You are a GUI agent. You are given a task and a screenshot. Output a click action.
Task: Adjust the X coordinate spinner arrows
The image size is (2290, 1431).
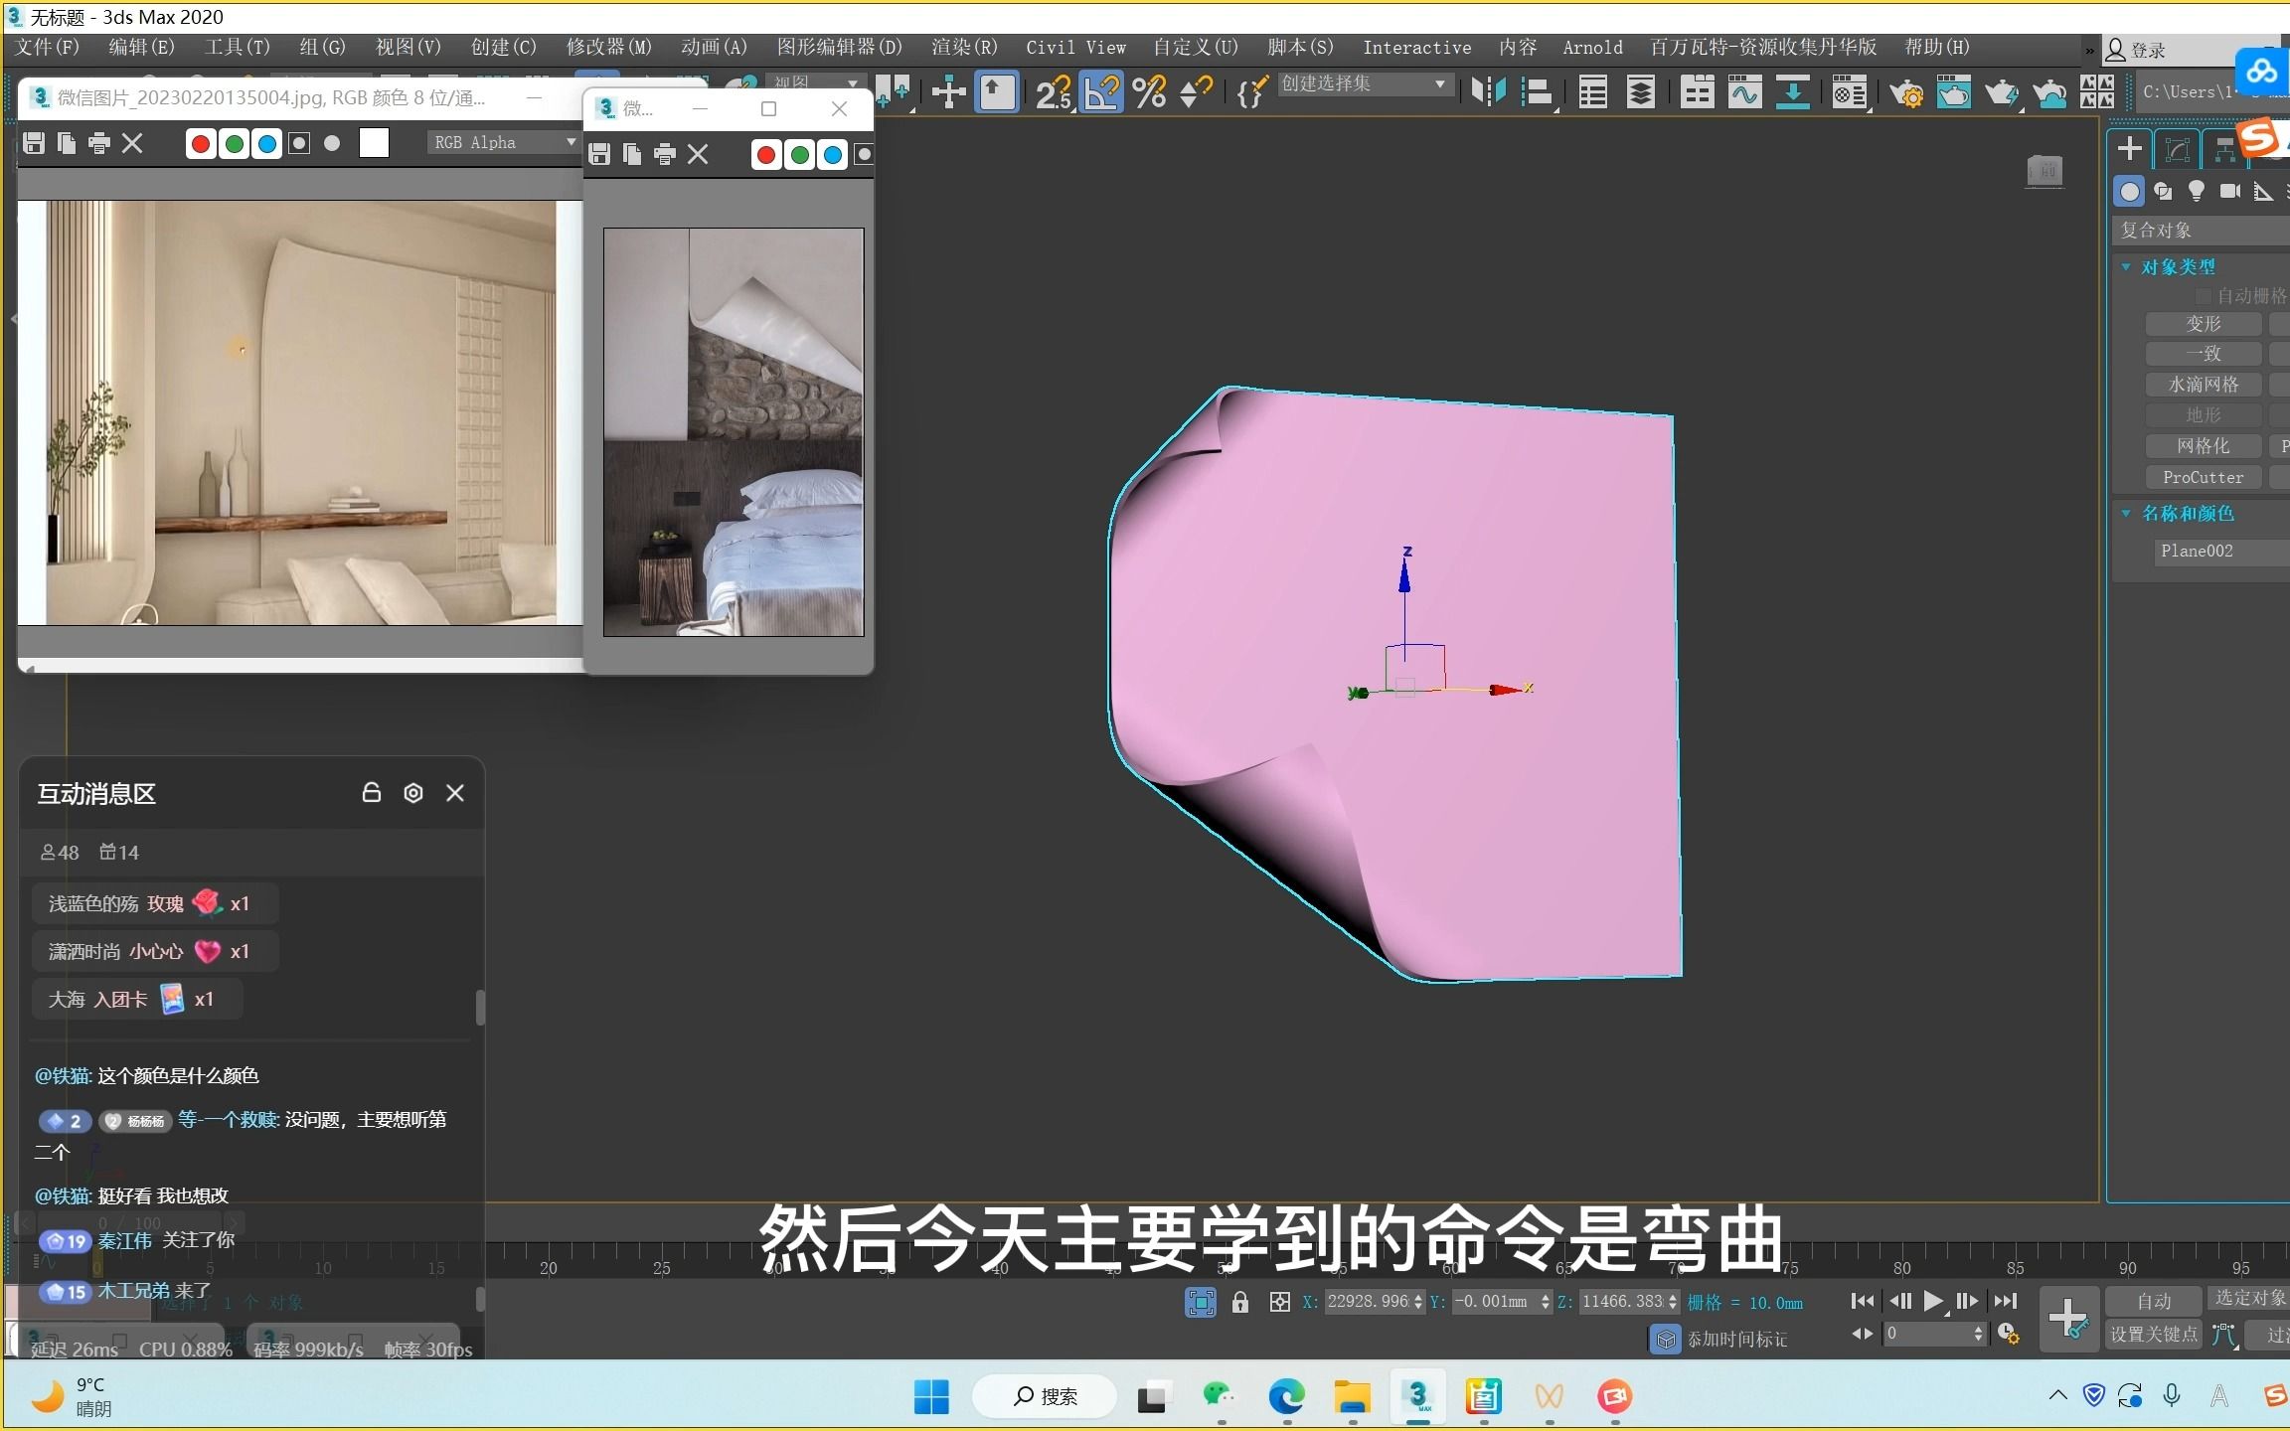click(x=1417, y=1302)
